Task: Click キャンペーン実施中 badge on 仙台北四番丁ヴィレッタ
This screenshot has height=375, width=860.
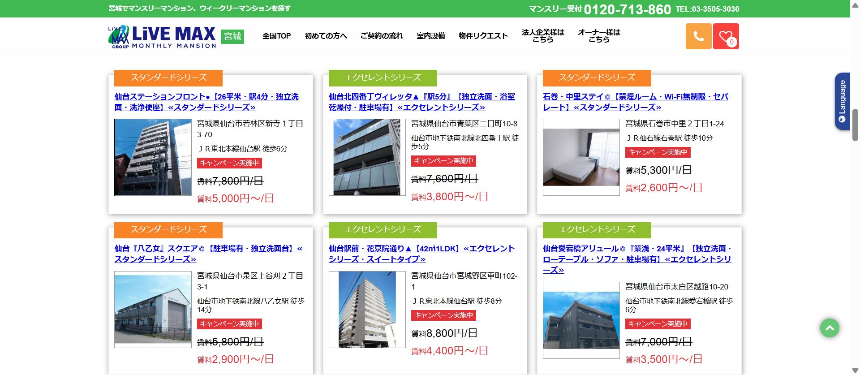Action: pos(443,161)
